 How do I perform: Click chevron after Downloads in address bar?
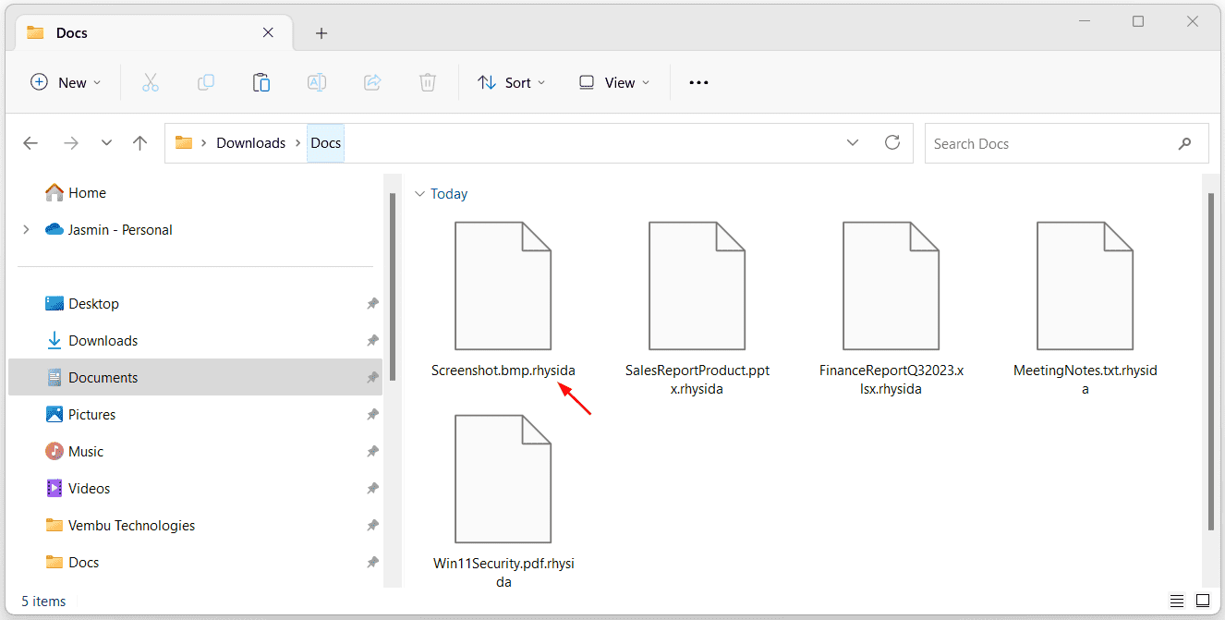click(x=297, y=143)
